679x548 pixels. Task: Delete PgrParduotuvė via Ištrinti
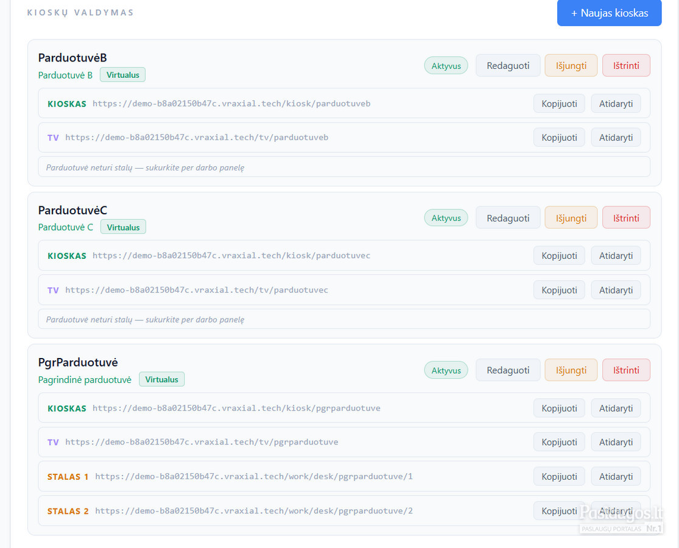pyautogui.click(x=626, y=370)
